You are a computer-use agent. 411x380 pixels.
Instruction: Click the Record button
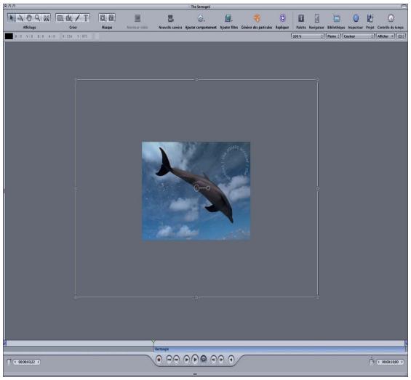pos(159,360)
